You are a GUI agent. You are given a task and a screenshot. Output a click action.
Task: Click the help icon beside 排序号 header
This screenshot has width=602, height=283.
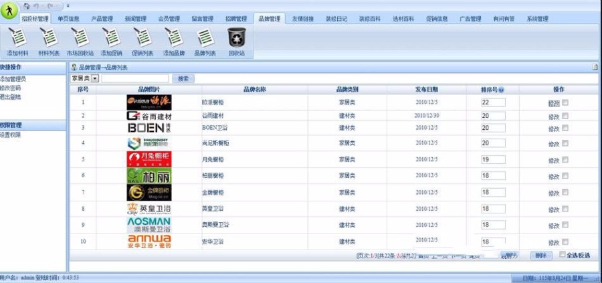click(501, 90)
